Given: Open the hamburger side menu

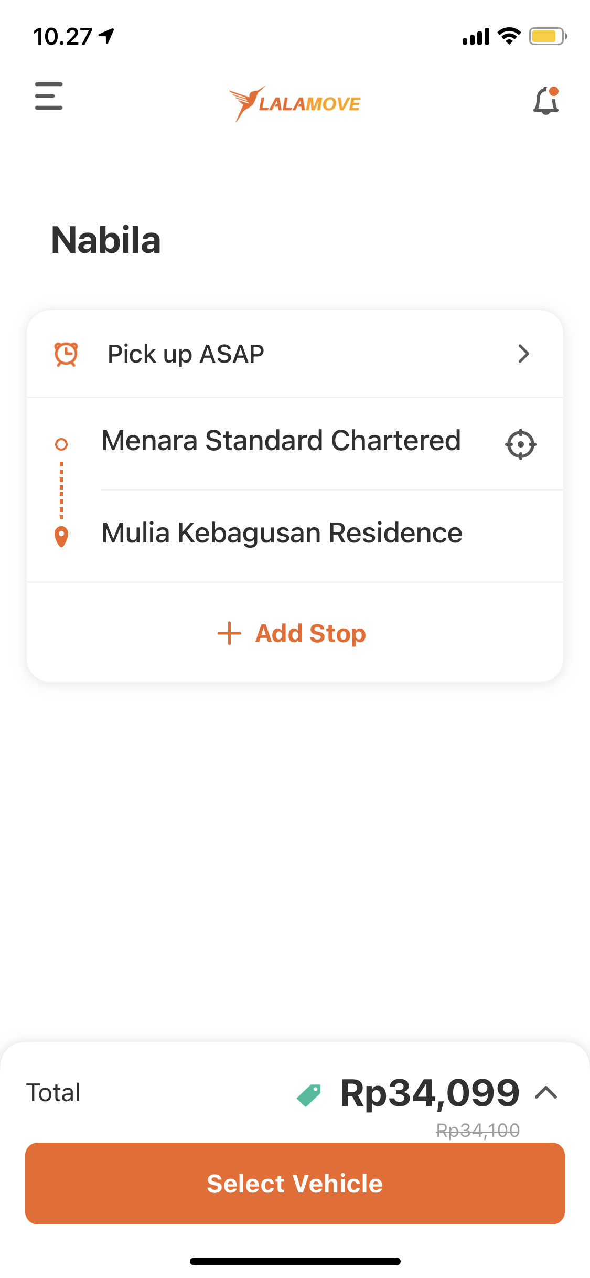Looking at the screenshot, I should [x=49, y=96].
